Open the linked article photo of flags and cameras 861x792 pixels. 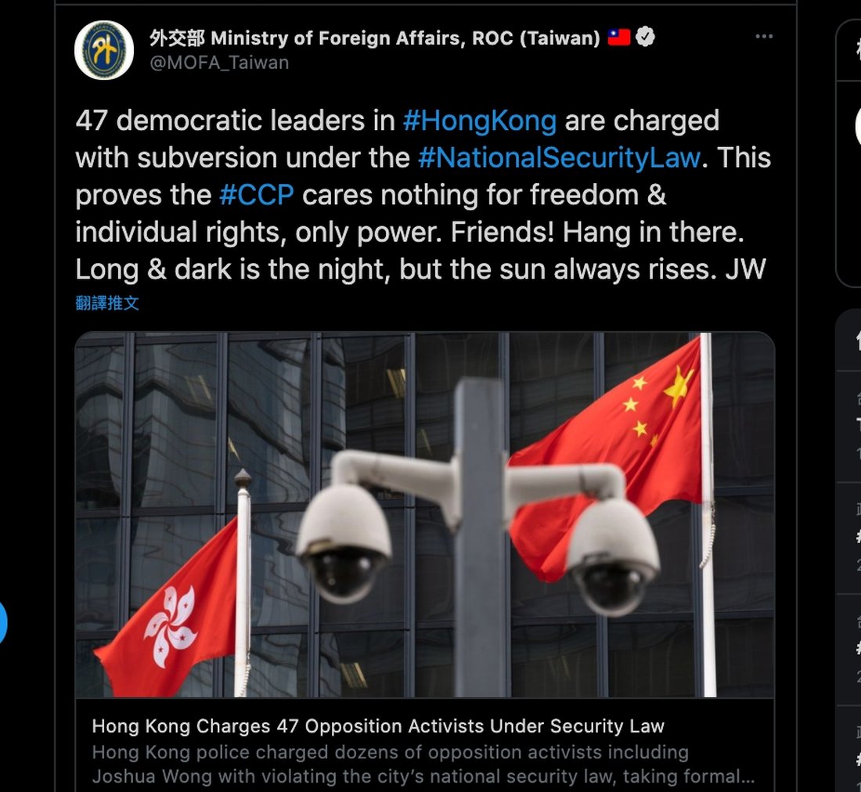click(x=424, y=514)
